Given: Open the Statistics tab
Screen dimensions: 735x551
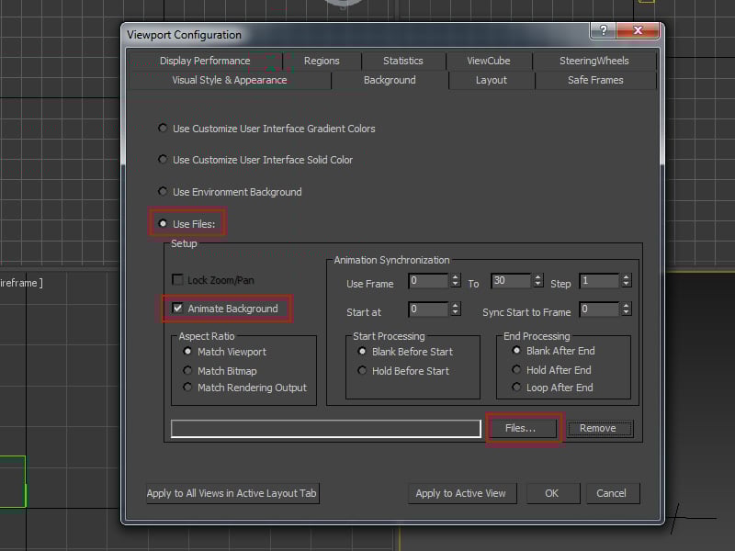Looking at the screenshot, I should point(403,61).
